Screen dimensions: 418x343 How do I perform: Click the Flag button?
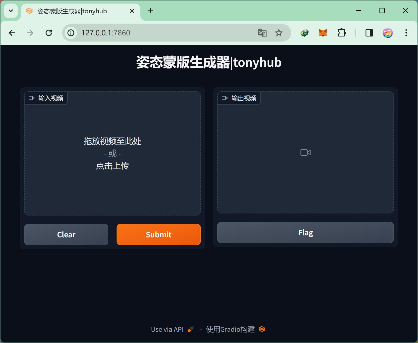coord(306,232)
